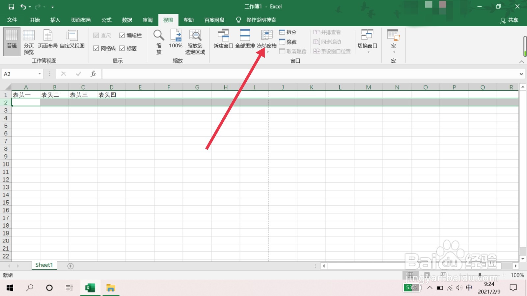527x296 pixels.
Task: Open the Undo history dropdown arrow
Action: click(x=30, y=7)
